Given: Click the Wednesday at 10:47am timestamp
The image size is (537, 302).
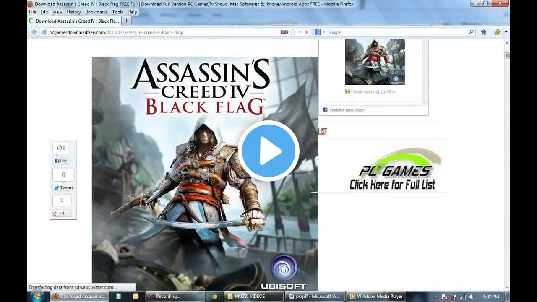Looking at the screenshot, I should (375, 91).
